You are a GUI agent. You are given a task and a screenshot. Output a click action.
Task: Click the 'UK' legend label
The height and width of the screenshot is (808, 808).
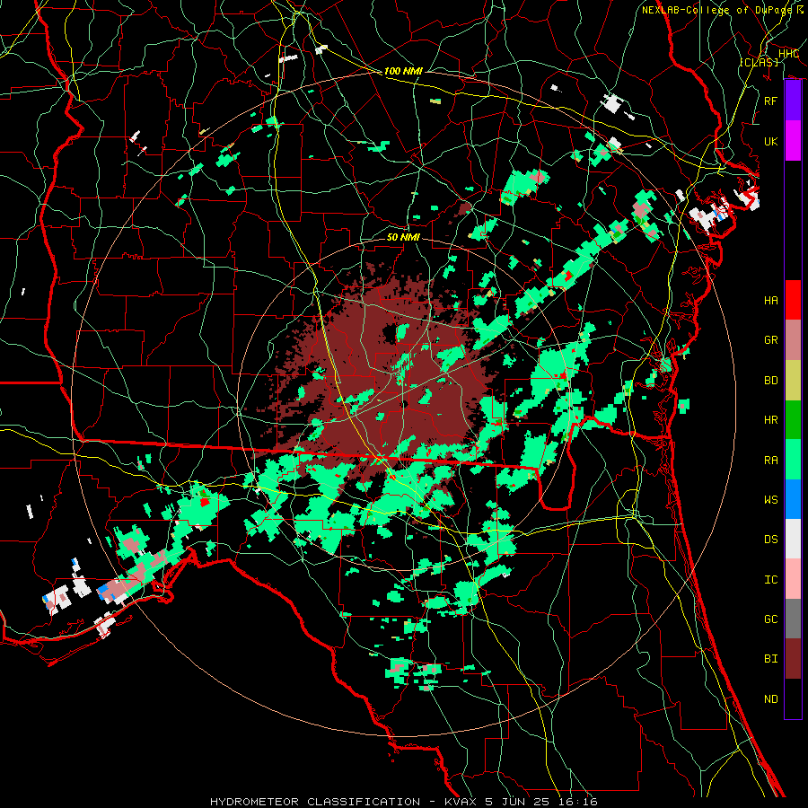pos(771,141)
